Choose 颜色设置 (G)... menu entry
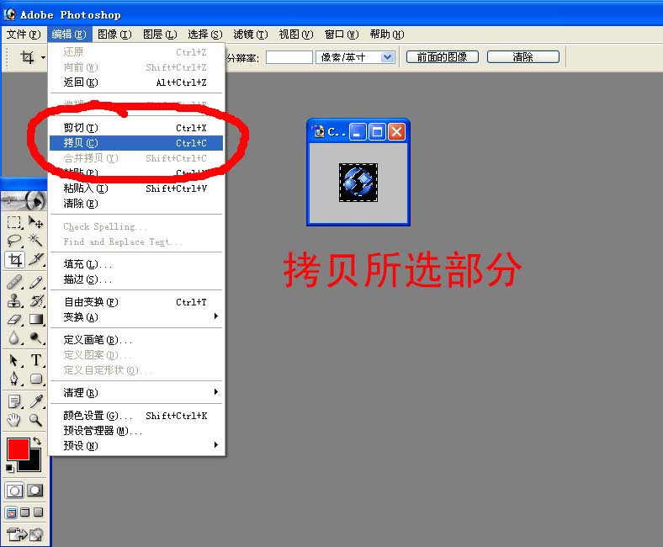Screen dimensions: 663x547 tap(136, 416)
